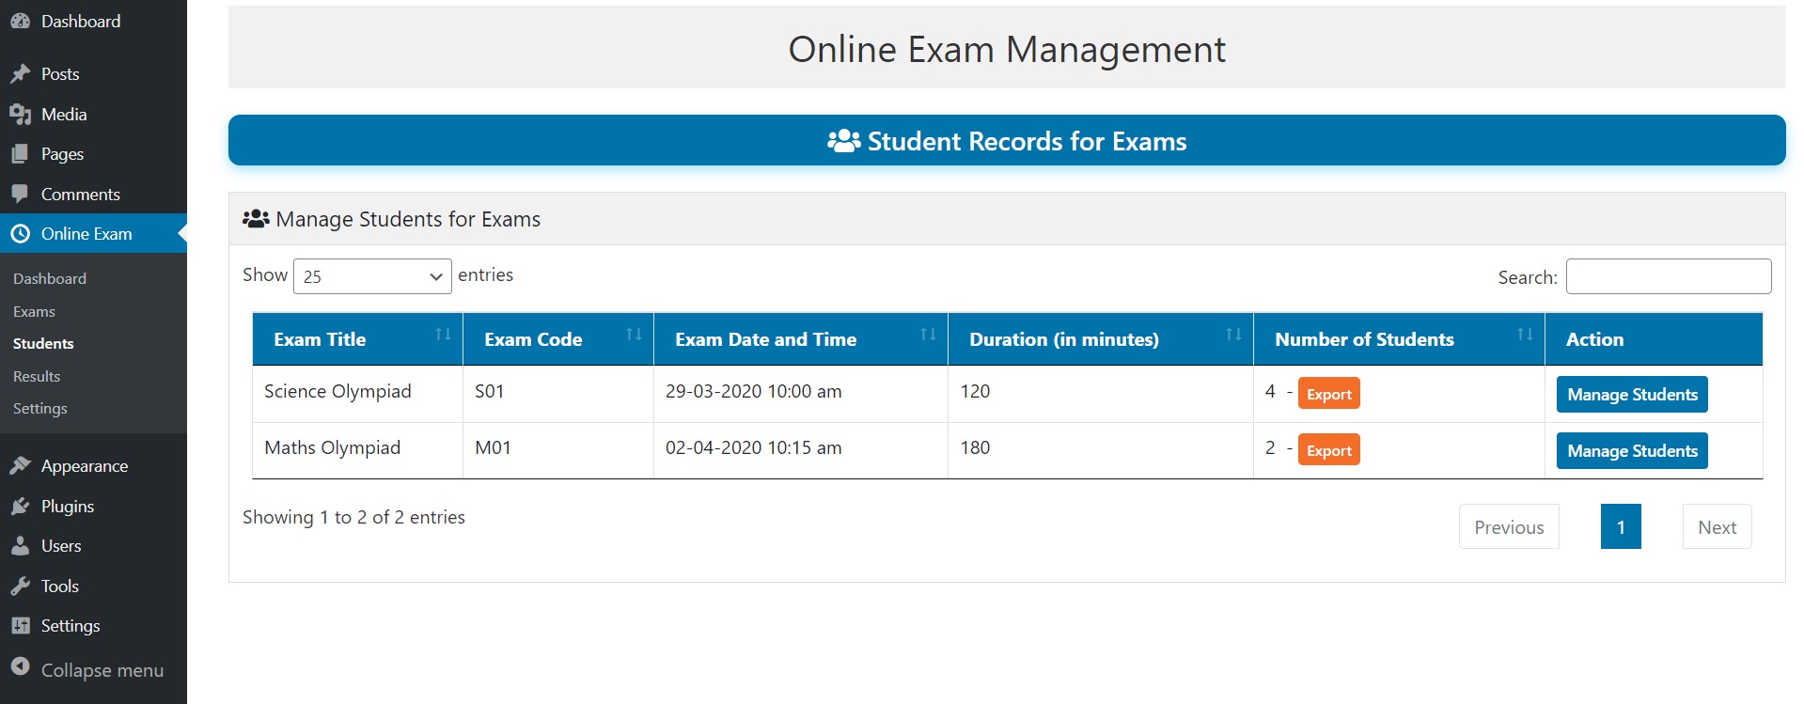Sort by Duration column arrows

pyautogui.click(x=1233, y=335)
